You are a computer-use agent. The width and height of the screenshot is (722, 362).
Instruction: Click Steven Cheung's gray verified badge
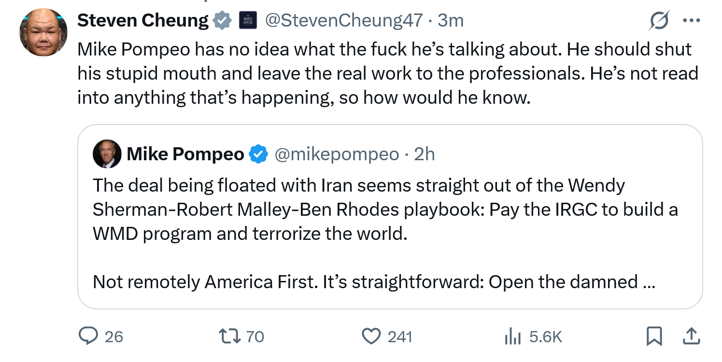[x=222, y=21]
